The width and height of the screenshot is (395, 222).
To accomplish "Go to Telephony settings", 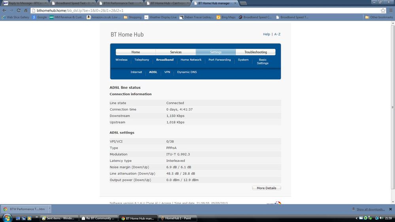I will (142, 60).
